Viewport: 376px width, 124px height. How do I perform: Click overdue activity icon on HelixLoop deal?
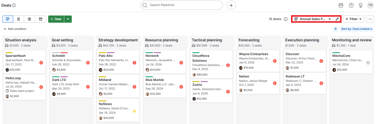point(41,87)
